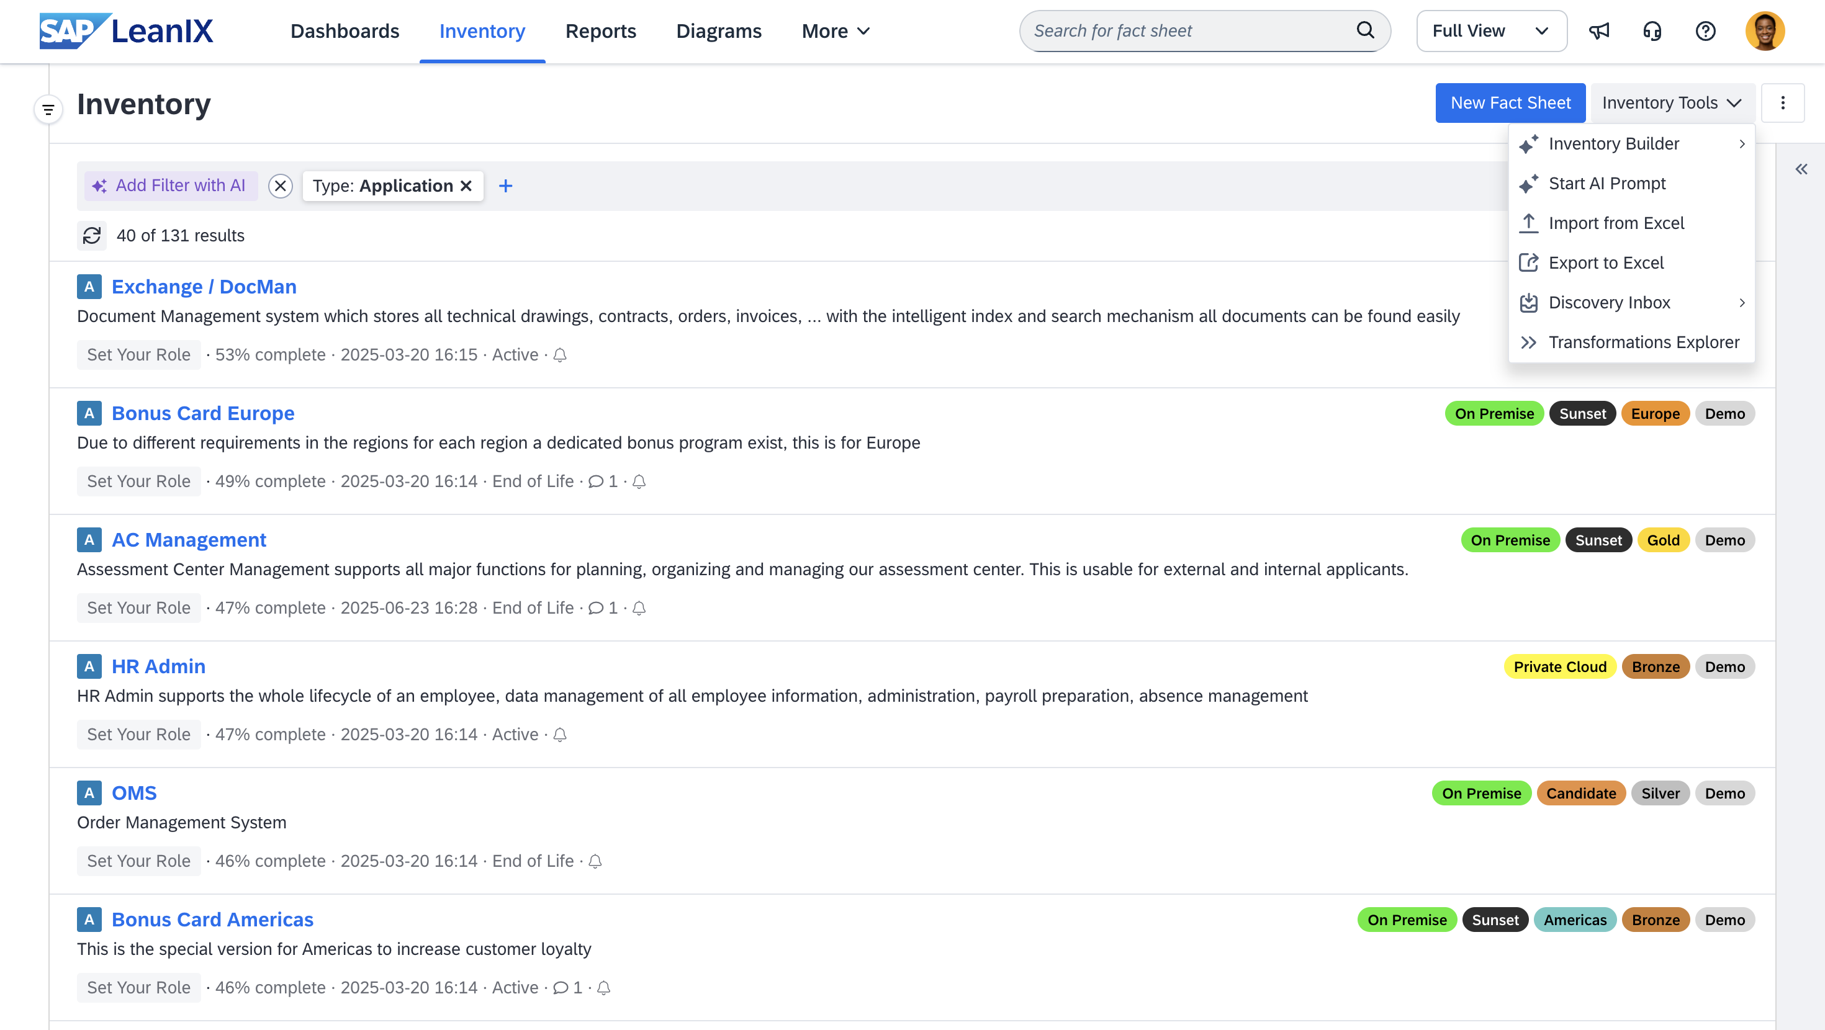Open the Bonus Card Europe fact sheet link
The height and width of the screenshot is (1030, 1825).
pyautogui.click(x=202, y=413)
